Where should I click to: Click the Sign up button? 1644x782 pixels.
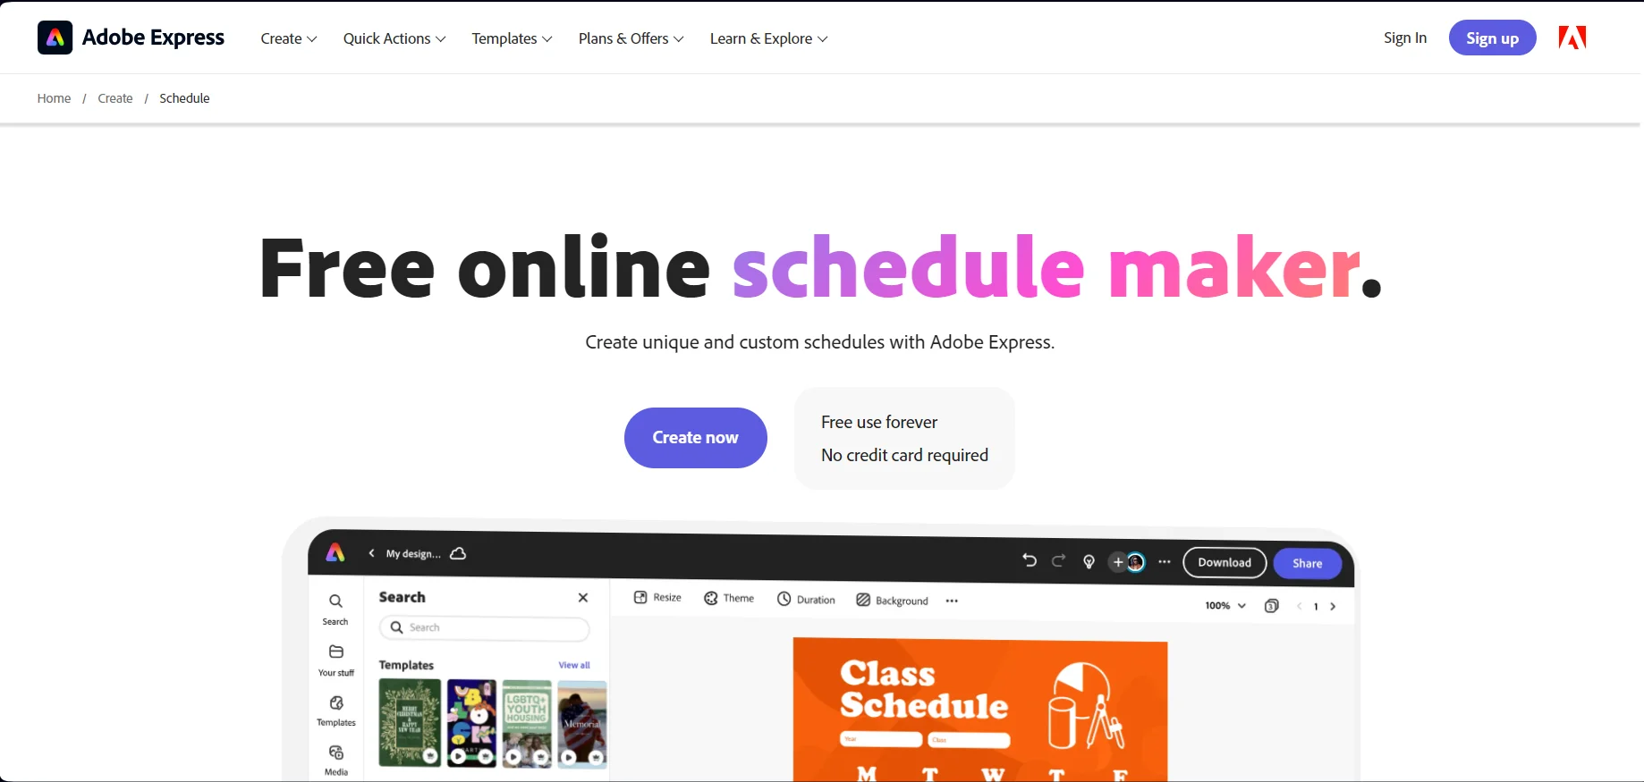pos(1492,38)
